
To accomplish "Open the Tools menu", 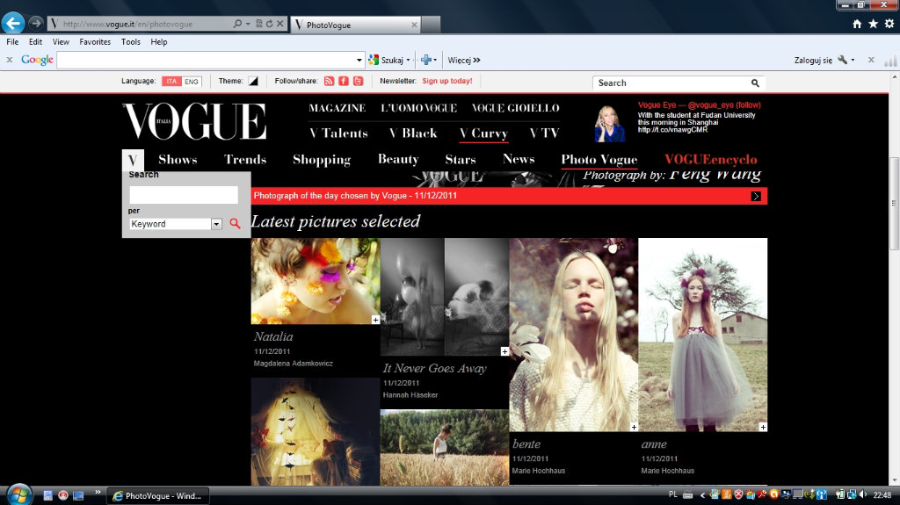I will point(130,42).
